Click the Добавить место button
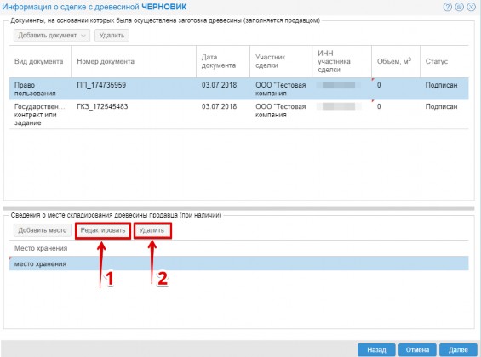Viewport: 481px width, 357px height. [x=43, y=230]
